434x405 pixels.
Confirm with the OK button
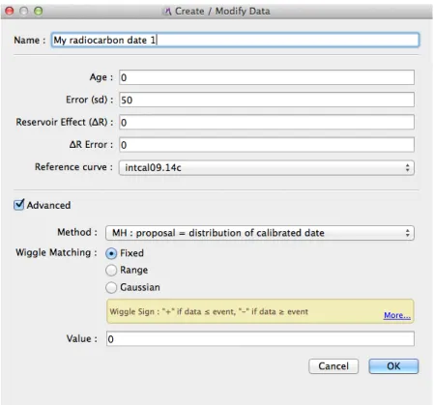point(393,366)
